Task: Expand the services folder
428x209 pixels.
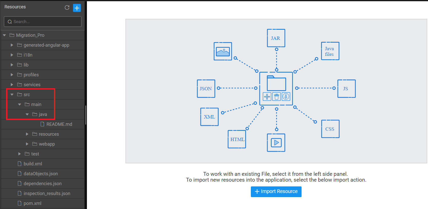Action: pyautogui.click(x=12, y=85)
